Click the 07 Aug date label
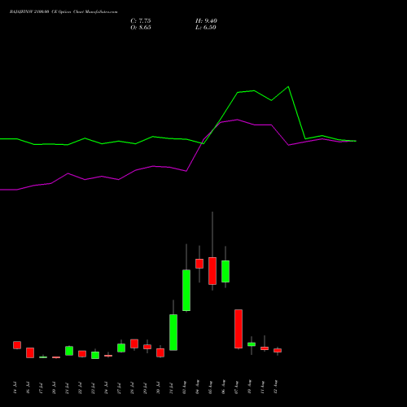The height and width of the screenshot is (407, 407). point(236,387)
